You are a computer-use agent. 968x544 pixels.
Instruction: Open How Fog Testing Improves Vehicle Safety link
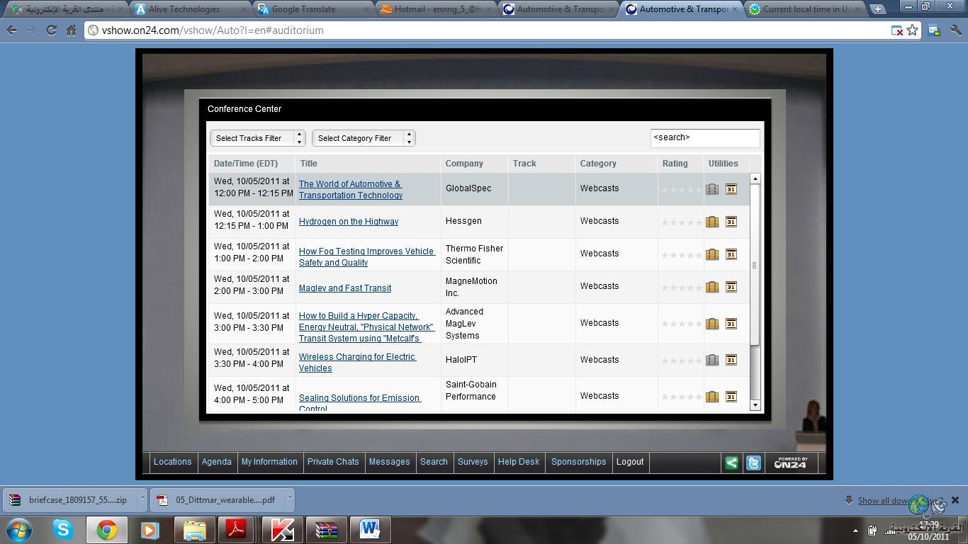coord(367,257)
